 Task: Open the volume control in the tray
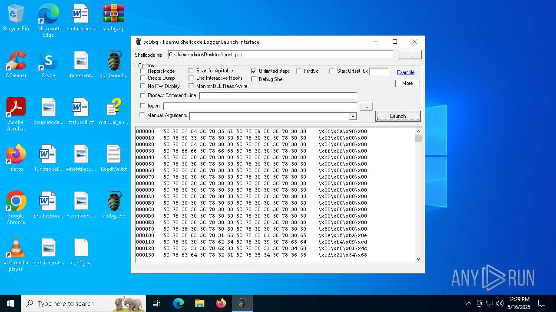click(500, 303)
